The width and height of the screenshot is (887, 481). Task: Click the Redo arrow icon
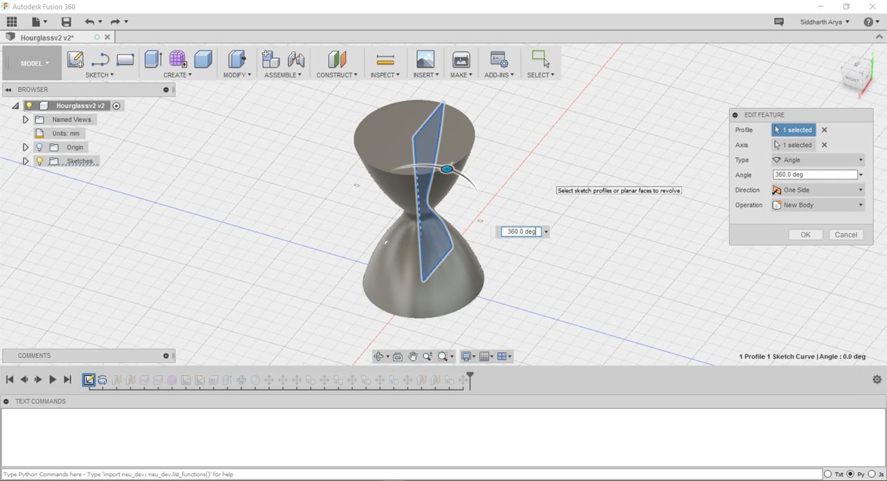point(116,22)
